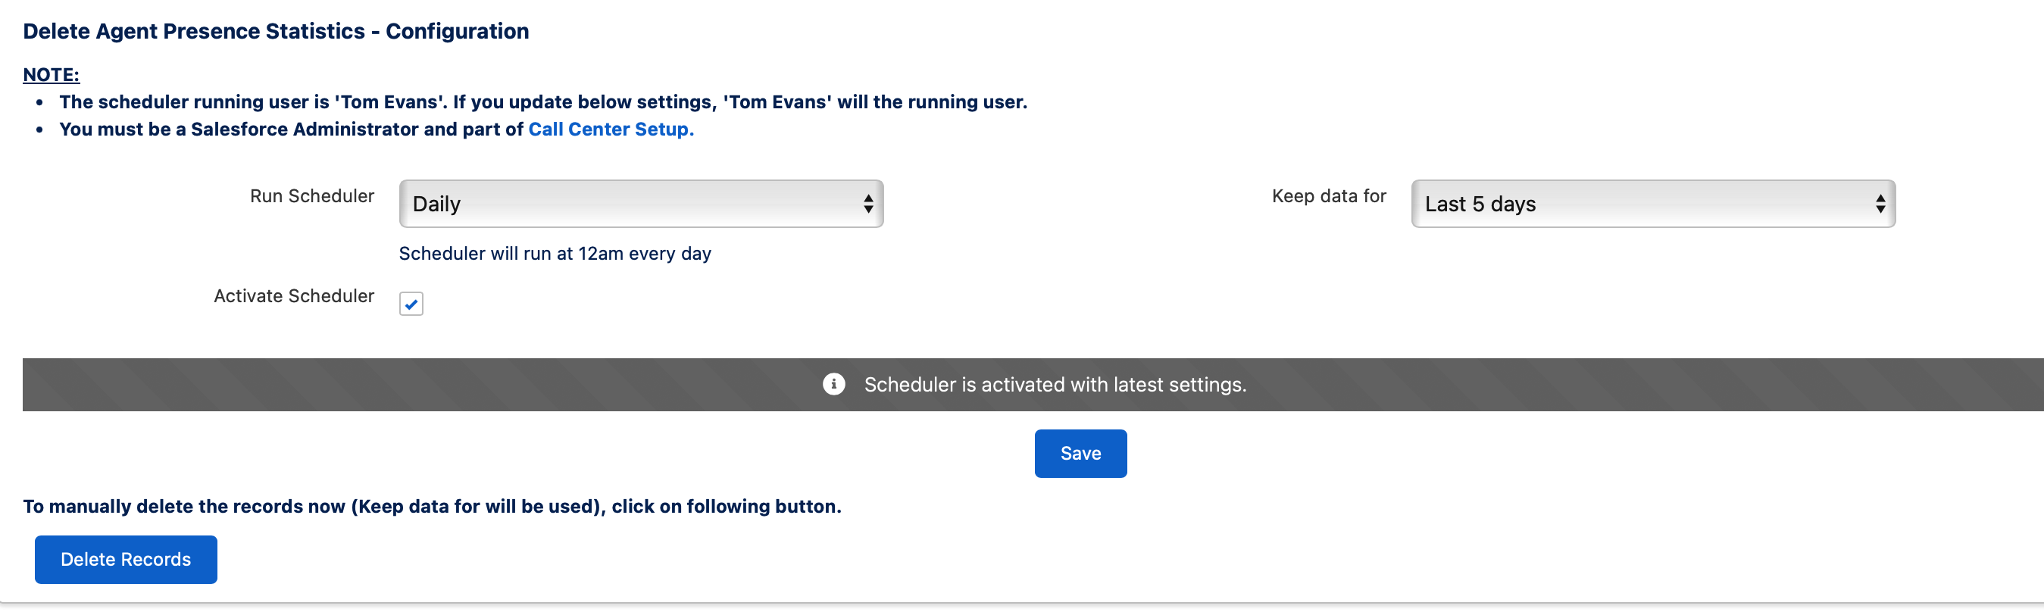The height and width of the screenshot is (615, 2044).
Task: Open the Keep data for dropdown
Action: (1653, 204)
